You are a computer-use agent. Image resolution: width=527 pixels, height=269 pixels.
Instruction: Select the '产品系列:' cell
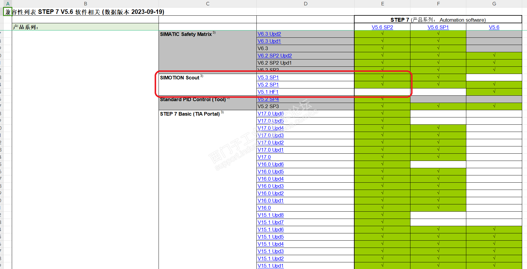pyautogui.click(x=85, y=27)
